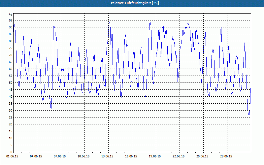Click the y-axis value 85
264x165 pixels.
[11, 34]
